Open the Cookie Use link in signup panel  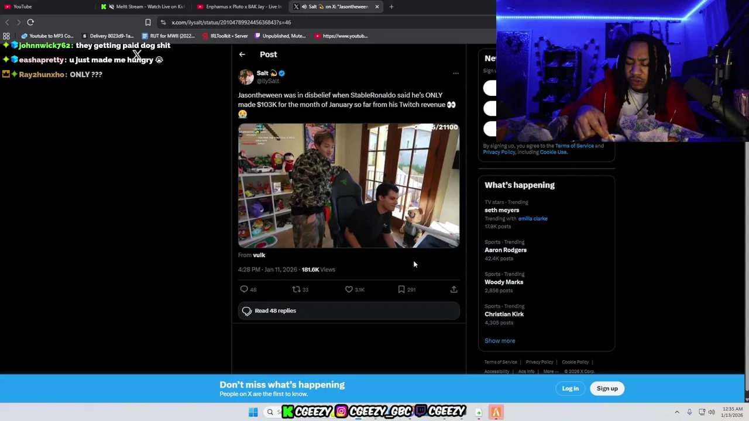click(x=553, y=152)
